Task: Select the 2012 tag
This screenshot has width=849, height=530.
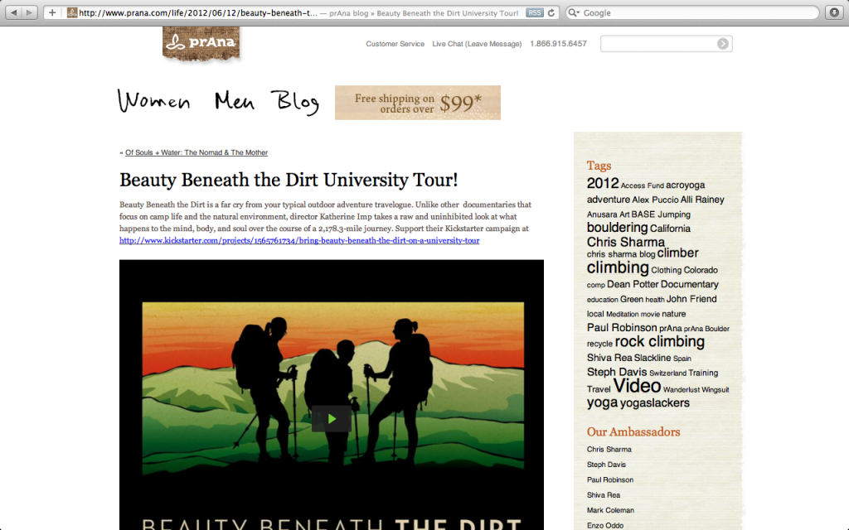Action: (x=603, y=183)
